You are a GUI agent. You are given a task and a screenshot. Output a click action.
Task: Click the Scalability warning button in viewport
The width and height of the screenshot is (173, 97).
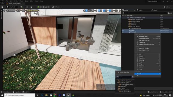tap(32, 11)
